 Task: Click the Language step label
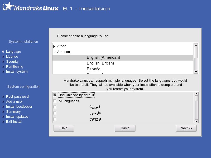click(x=13, y=52)
